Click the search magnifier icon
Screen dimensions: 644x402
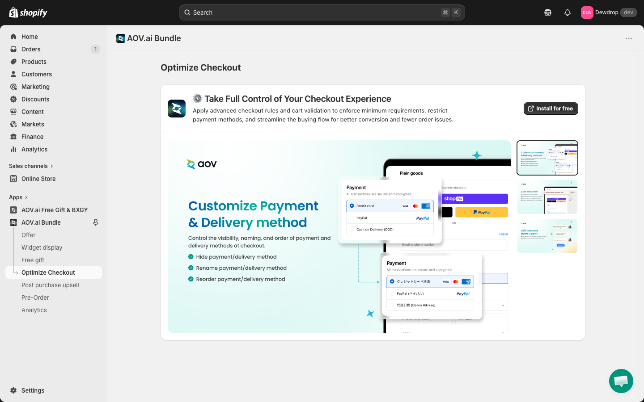(187, 13)
